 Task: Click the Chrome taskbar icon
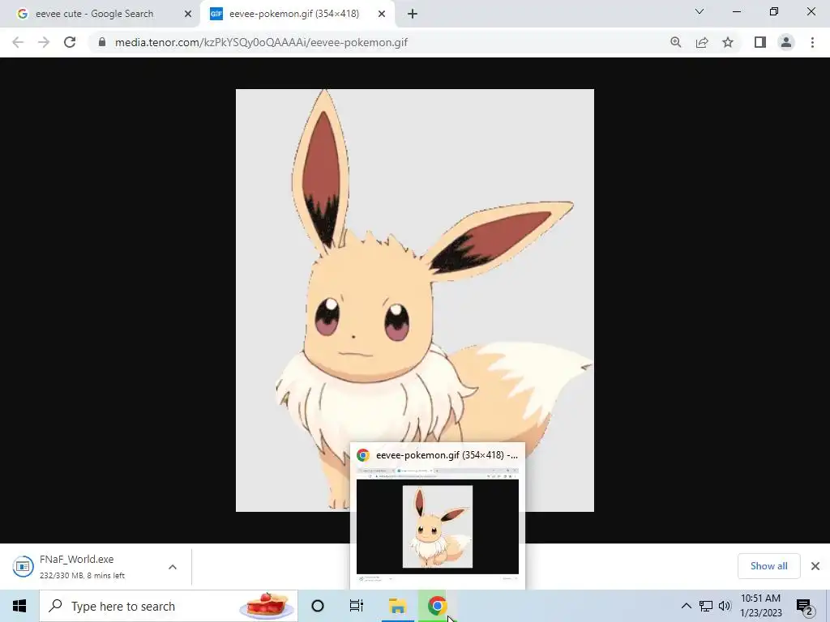pyautogui.click(x=437, y=606)
